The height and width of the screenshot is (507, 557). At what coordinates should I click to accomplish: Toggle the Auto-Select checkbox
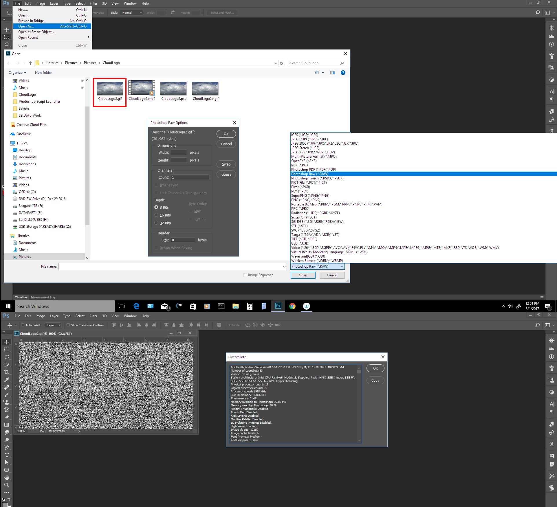click(23, 325)
